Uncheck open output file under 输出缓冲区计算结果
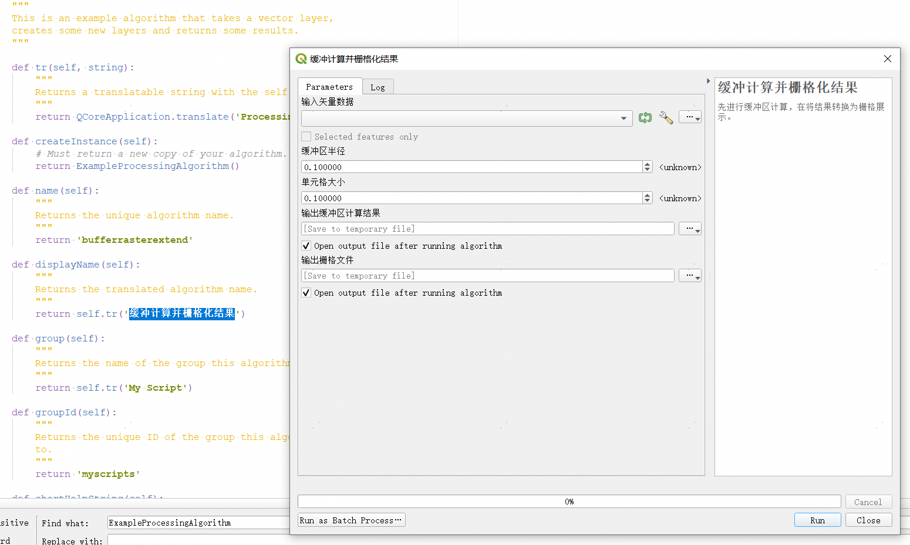Screen dimensions: 910x545 [306, 246]
